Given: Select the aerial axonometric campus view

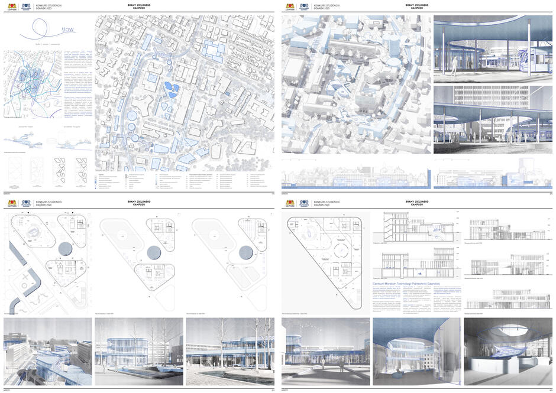Looking at the screenshot, I should (355, 83).
